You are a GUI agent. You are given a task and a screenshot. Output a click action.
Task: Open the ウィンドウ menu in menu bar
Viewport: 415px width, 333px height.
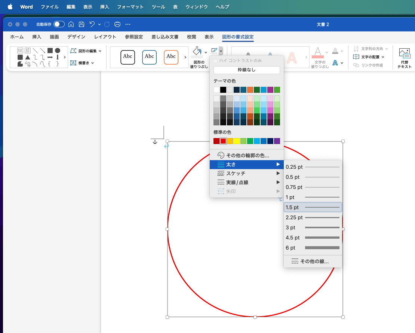click(x=197, y=7)
